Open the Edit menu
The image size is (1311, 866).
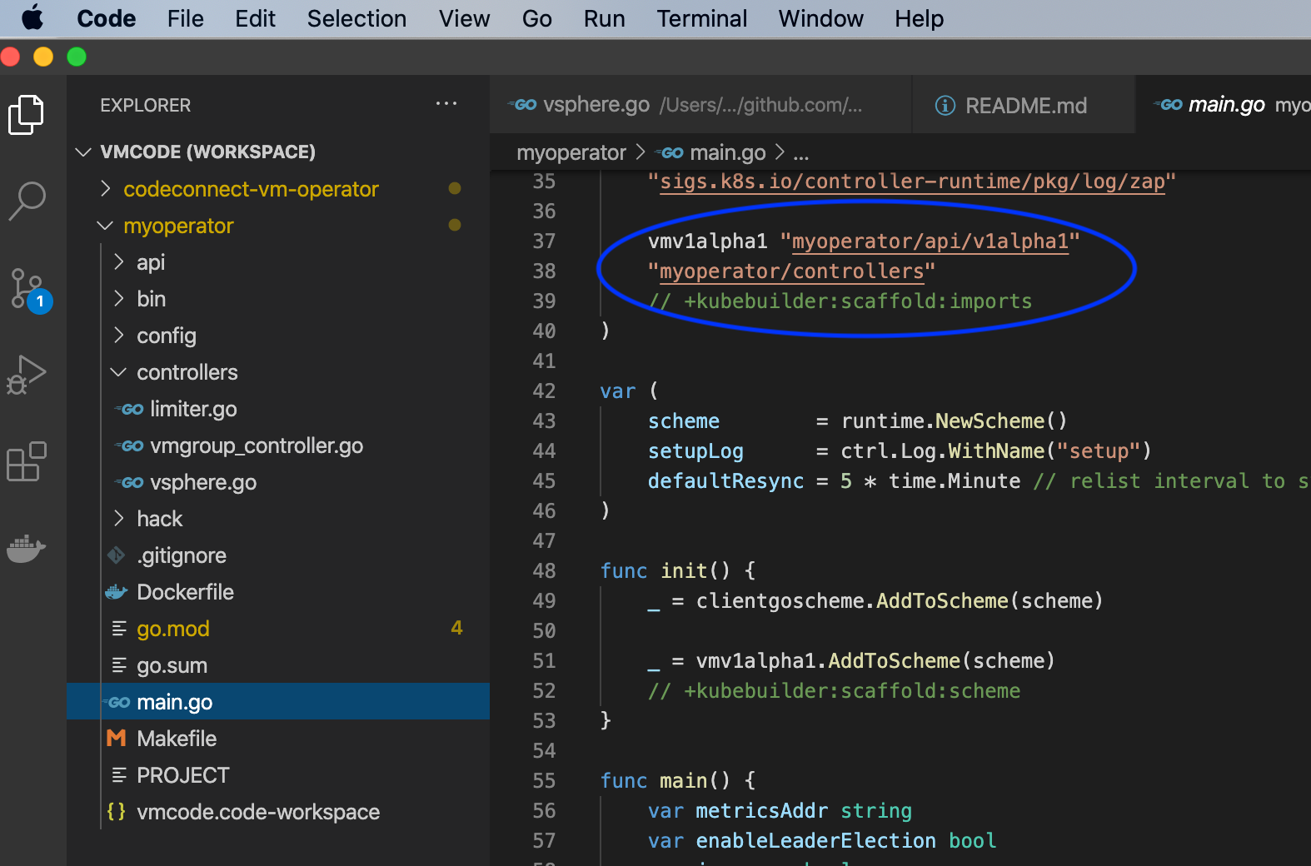click(255, 18)
